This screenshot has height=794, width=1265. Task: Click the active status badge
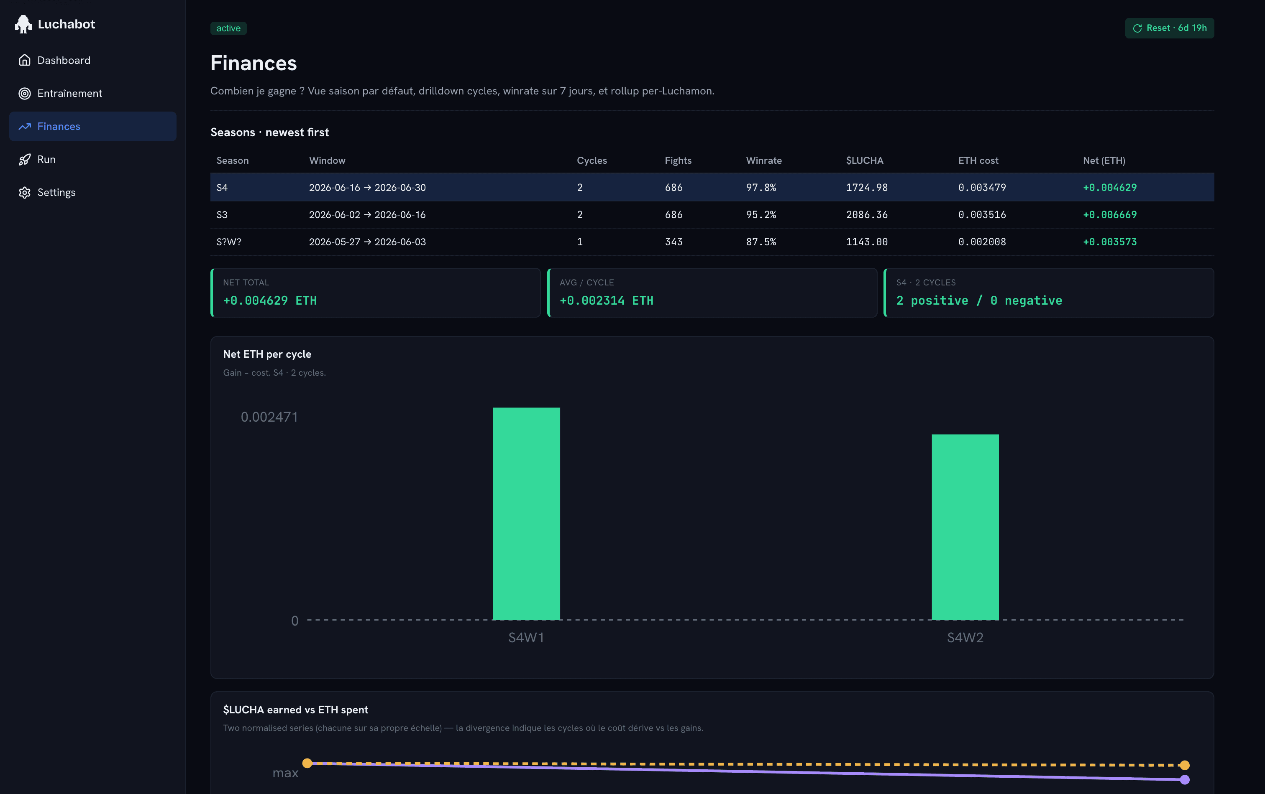point(228,28)
